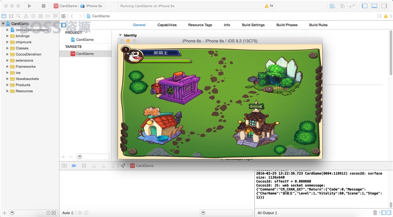Collapse the Identity section

pyautogui.click(x=120, y=35)
